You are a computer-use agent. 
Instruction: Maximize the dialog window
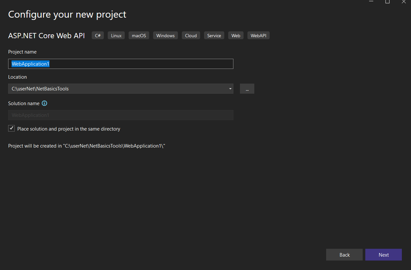point(387,2)
